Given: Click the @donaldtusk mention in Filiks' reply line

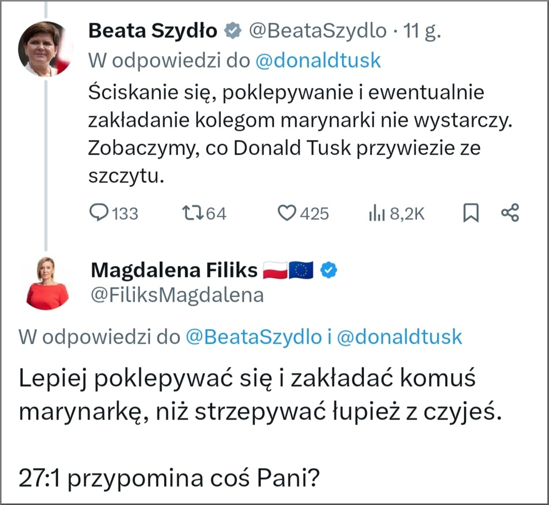Looking at the screenshot, I should coord(399,337).
